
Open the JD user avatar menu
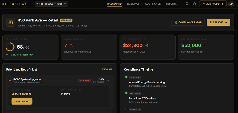(x=231, y=4)
